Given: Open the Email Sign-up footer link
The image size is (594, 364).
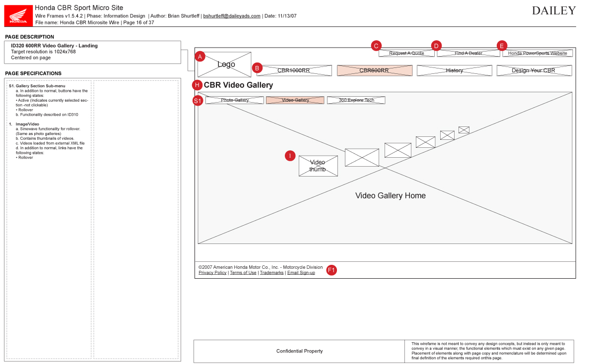Looking at the screenshot, I should coord(301,273).
